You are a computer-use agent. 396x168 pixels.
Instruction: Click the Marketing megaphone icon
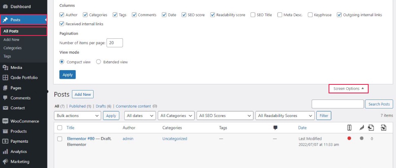(5, 162)
